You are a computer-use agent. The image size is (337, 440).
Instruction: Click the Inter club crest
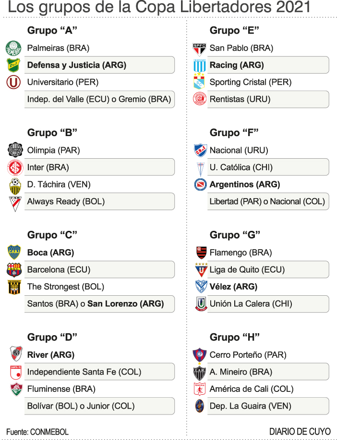coord(15,167)
